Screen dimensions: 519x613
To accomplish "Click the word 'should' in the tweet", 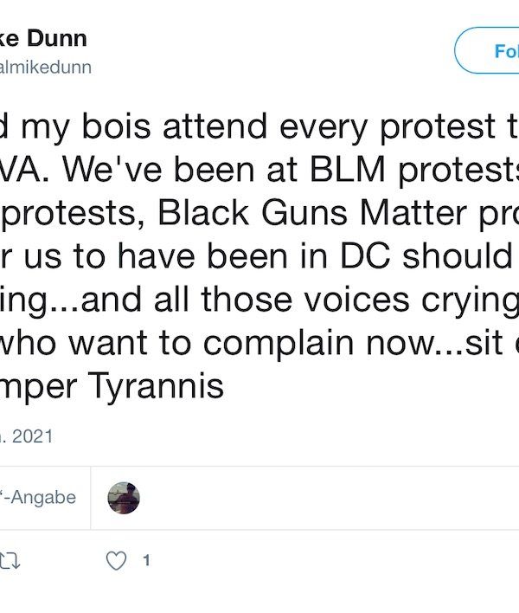I will (x=458, y=256).
